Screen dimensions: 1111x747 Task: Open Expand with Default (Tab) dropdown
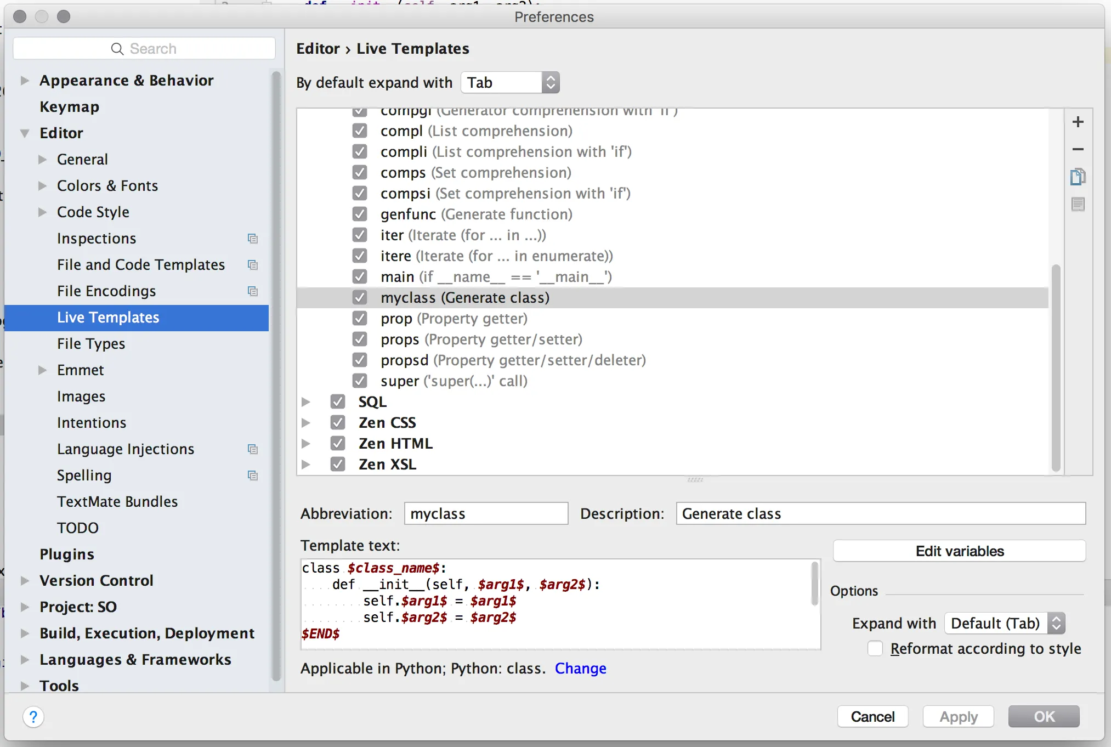coord(1005,624)
